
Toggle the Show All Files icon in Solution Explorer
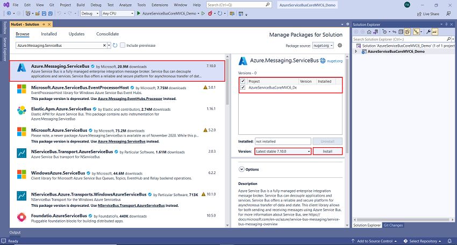pyautogui.click(x=407, y=32)
